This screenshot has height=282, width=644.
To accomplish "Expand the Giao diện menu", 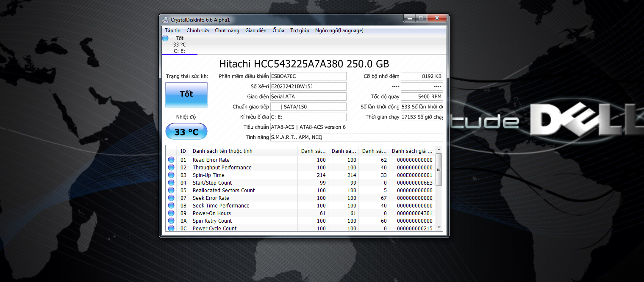I will coord(256,30).
